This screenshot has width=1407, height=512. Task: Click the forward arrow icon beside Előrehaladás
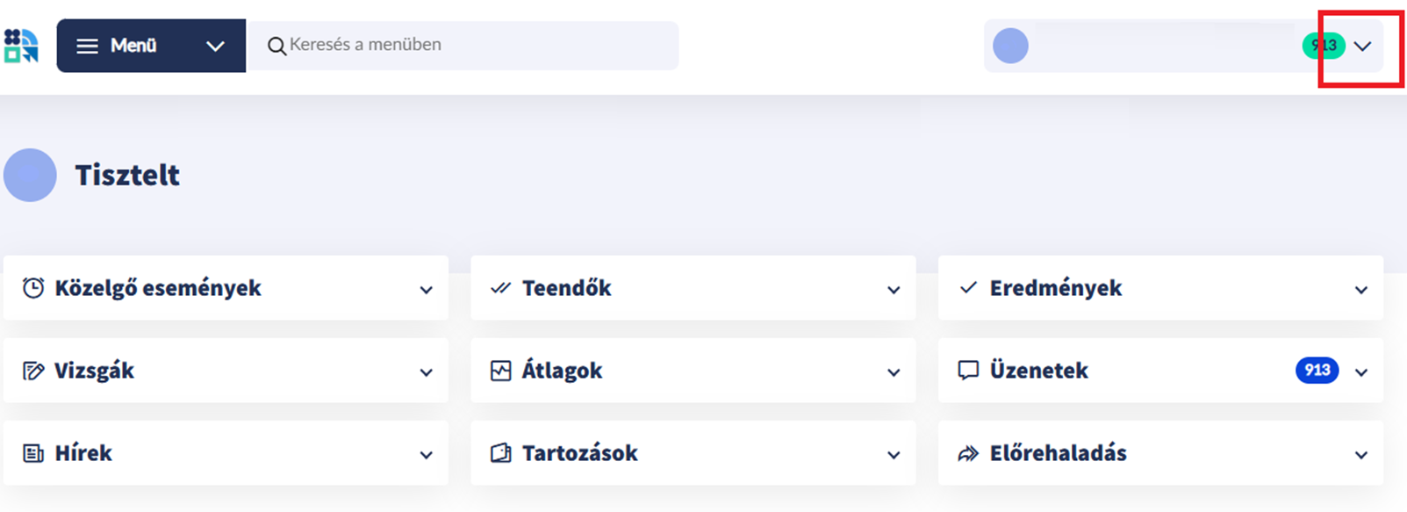coord(968,453)
